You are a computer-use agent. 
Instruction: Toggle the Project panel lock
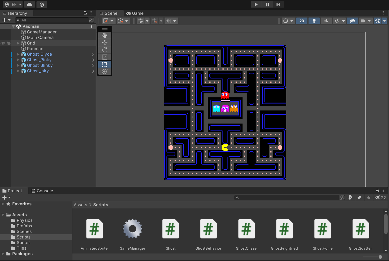pos(377,191)
